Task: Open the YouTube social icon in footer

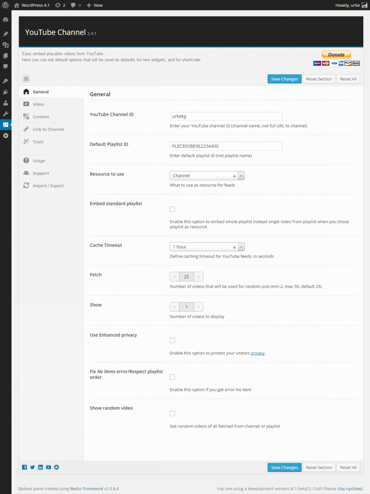Action: pos(49,467)
